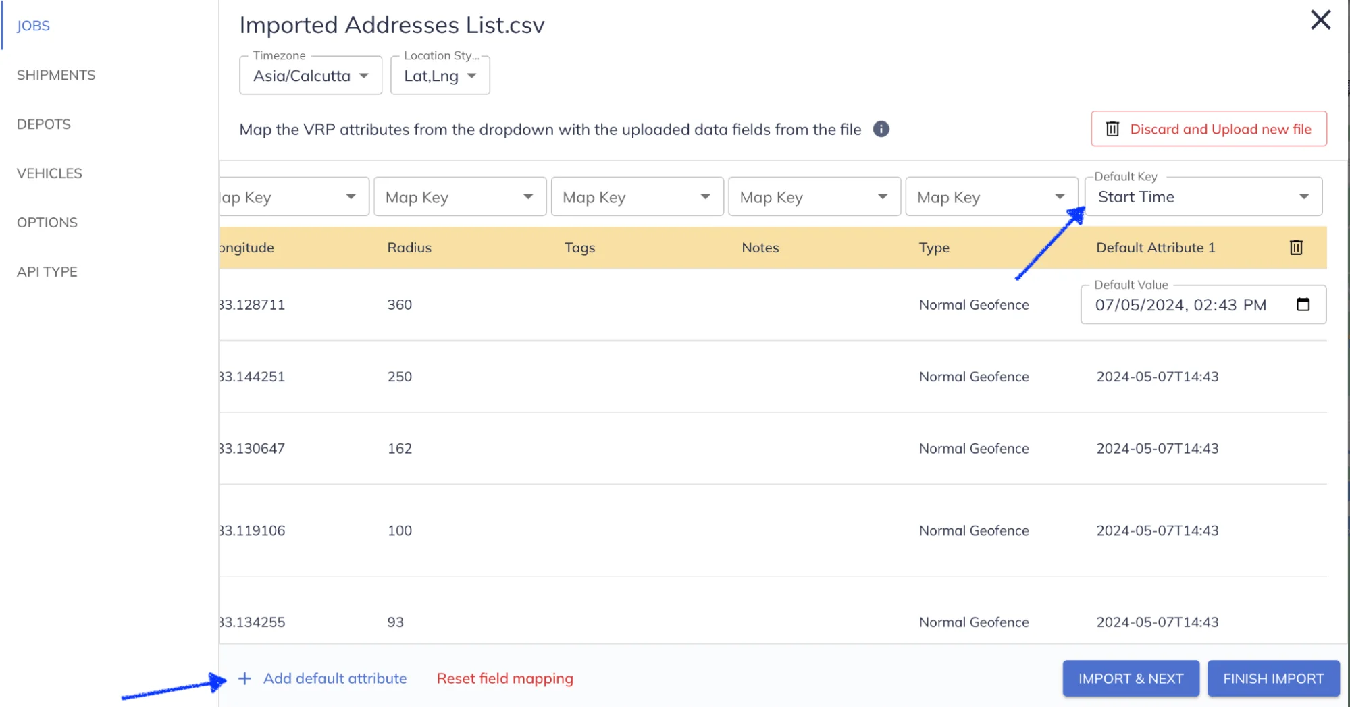Click Discard and Upload new file
Screen dimensions: 1350x708
[1209, 129]
